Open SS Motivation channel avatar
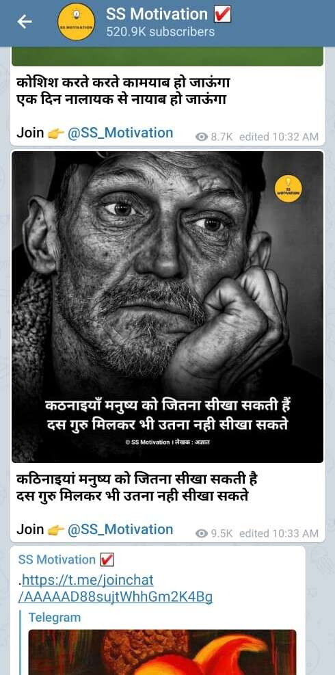The image size is (335, 675). coord(76,23)
